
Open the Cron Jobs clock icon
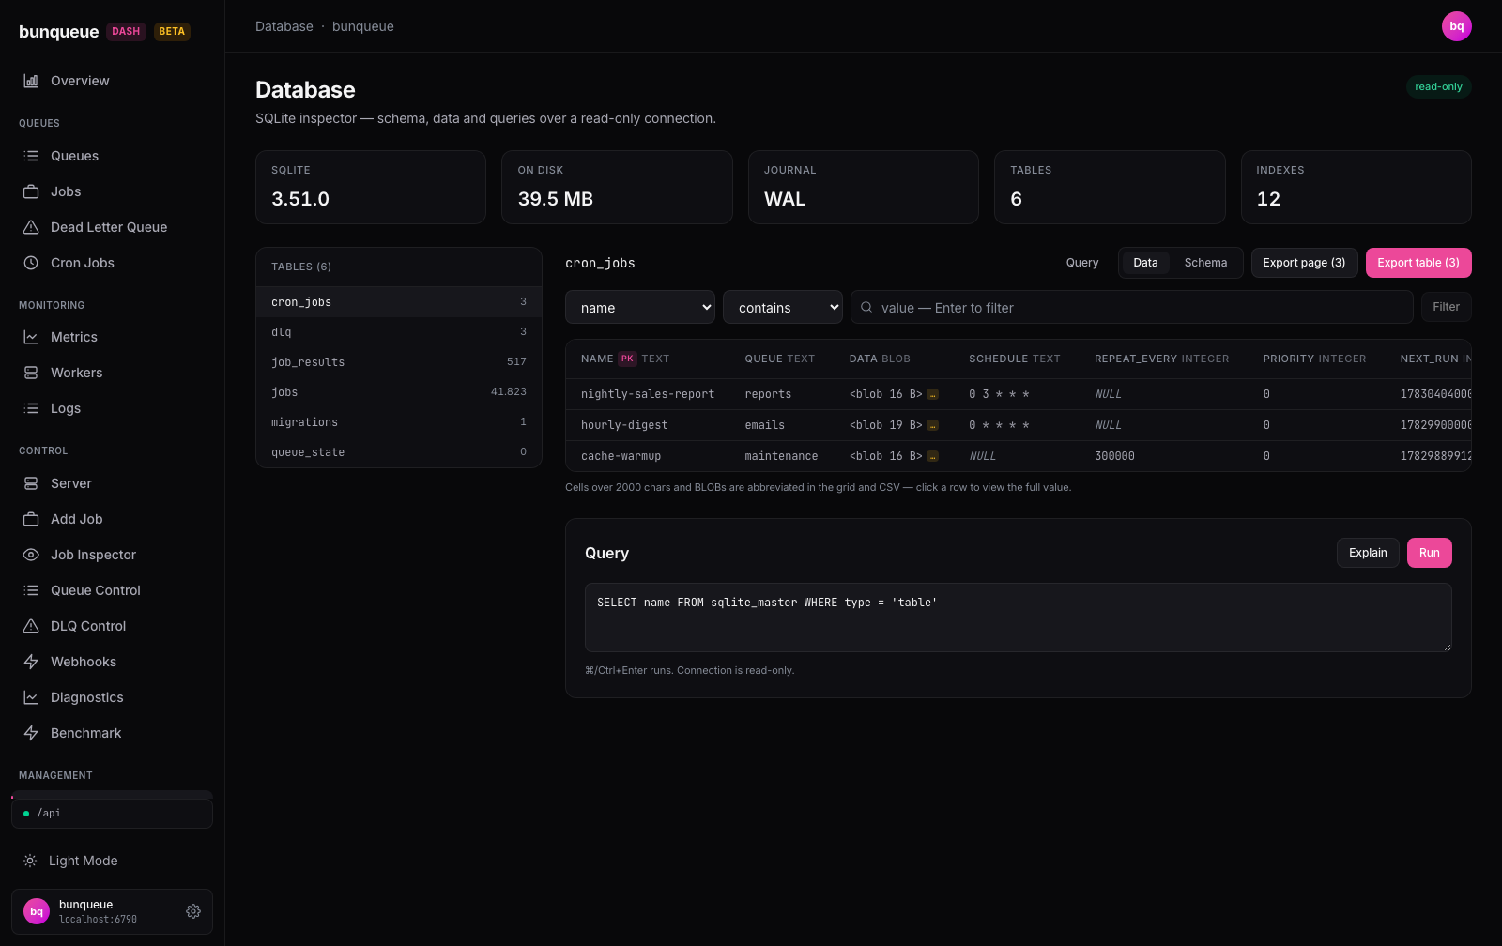tap(31, 263)
